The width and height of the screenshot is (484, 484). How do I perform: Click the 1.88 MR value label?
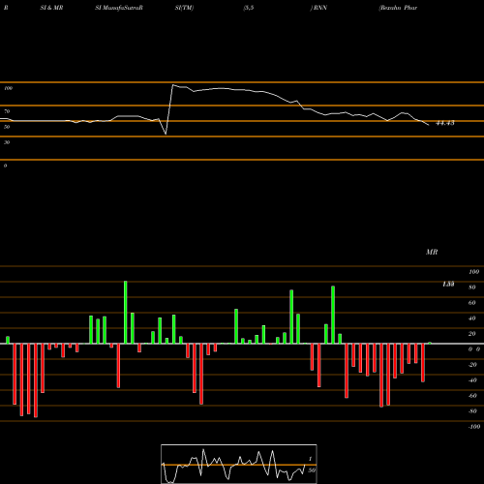coord(448,284)
